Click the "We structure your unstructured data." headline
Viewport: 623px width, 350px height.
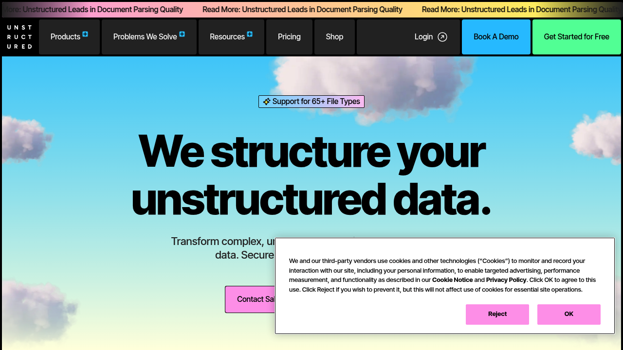311,175
